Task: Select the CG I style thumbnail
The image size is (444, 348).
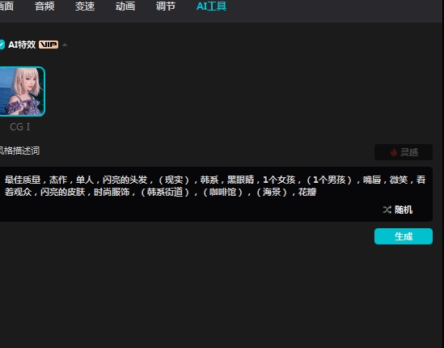Action: coord(23,91)
